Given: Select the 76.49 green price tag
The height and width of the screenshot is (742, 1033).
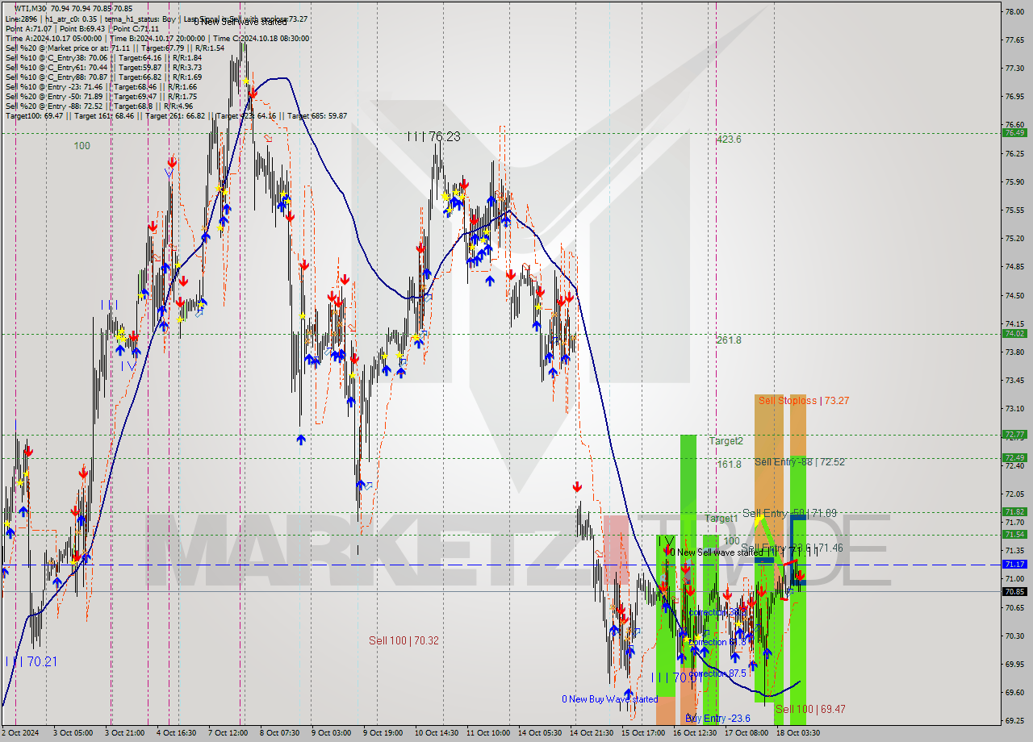Looking at the screenshot, I should (1014, 133).
